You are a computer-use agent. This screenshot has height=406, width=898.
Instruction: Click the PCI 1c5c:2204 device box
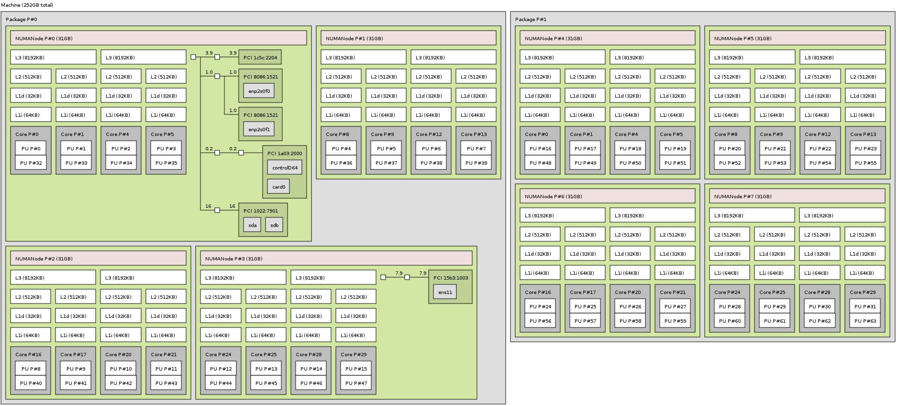tap(260, 57)
